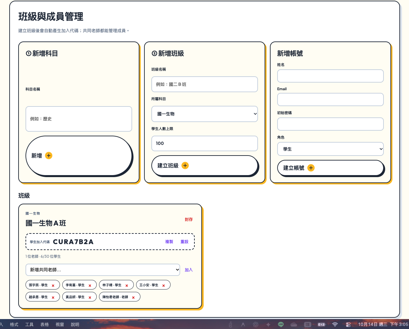Focus the 科目名稱 input field
Image resolution: width=409 pixels, height=329 pixels.
coord(79,119)
